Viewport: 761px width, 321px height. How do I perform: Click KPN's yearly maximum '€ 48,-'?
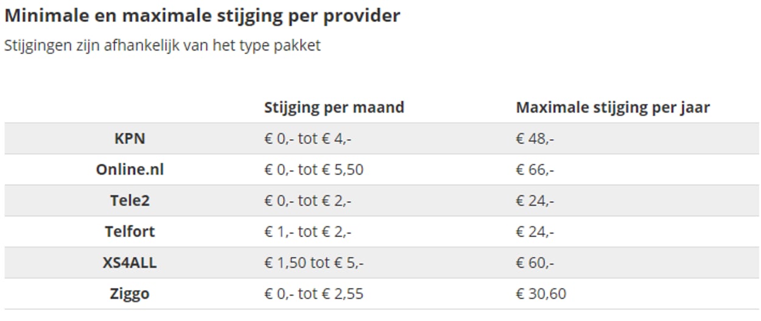[x=535, y=139]
